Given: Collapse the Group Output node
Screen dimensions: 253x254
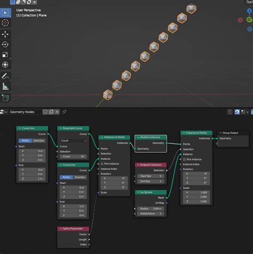Looking at the screenshot, I should point(220,133).
